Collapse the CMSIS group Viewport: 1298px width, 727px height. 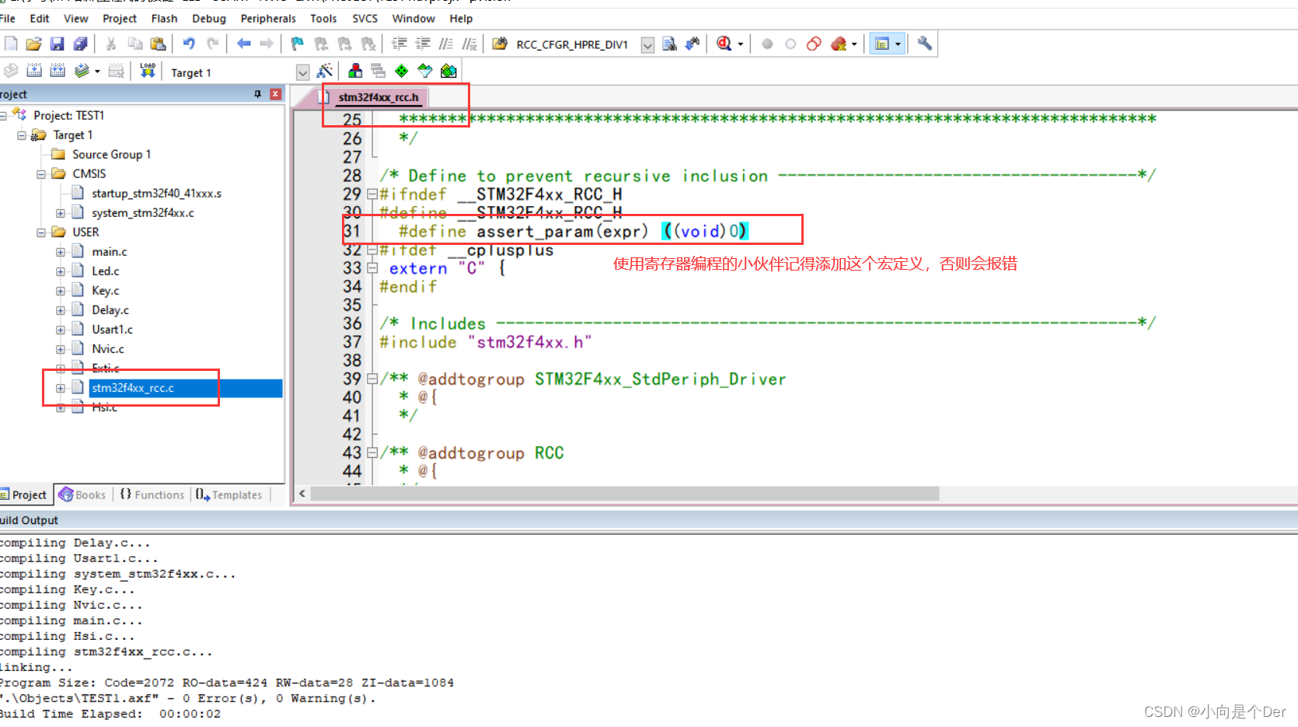(x=41, y=174)
